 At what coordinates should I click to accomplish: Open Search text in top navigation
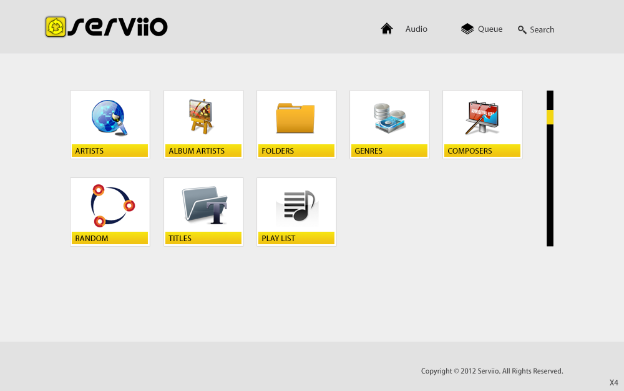click(542, 30)
